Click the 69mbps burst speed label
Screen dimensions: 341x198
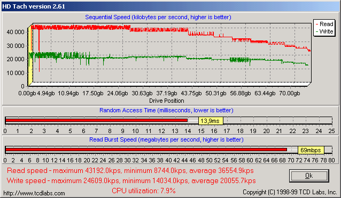(311, 150)
